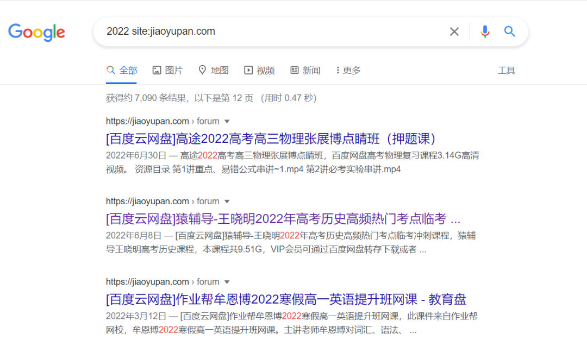The image size is (587, 352).
Task: Click the jiaoyupan.com › forum URL above the 高途2022 result
Action: click(163, 121)
